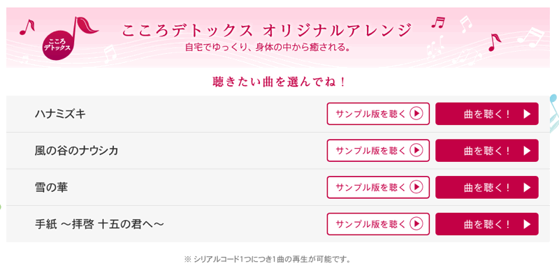The image size is (559, 275).
Task: Play sample of 手紙 ～拝啓 十五の君へ～
Action: pos(378,224)
